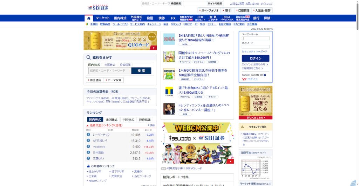The height and width of the screenshot is (186, 359).
Task: Open the 投信 menu item
Action: (x=150, y=18)
